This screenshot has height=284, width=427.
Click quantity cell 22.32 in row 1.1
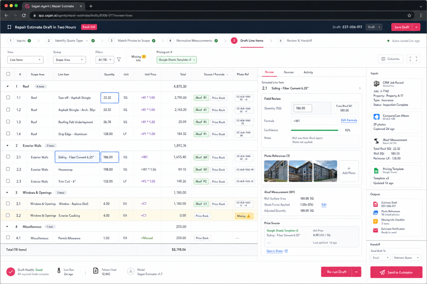click(110, 98)
